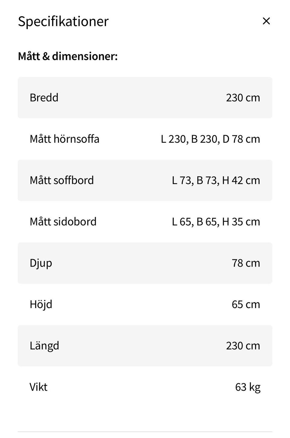
Task: Select the Längd row label
Action: click(x=44, y=346)
